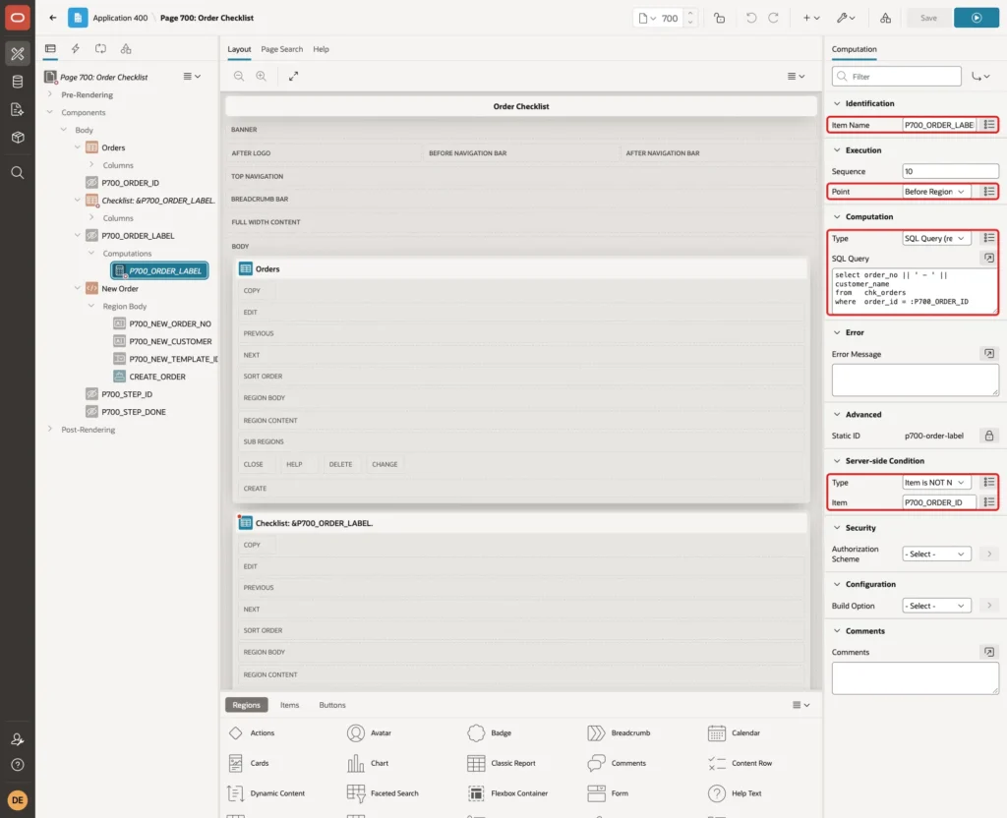Pick Classic Report region from gallery
Screen dimensions: 1007x818
(x=502, y=763)
